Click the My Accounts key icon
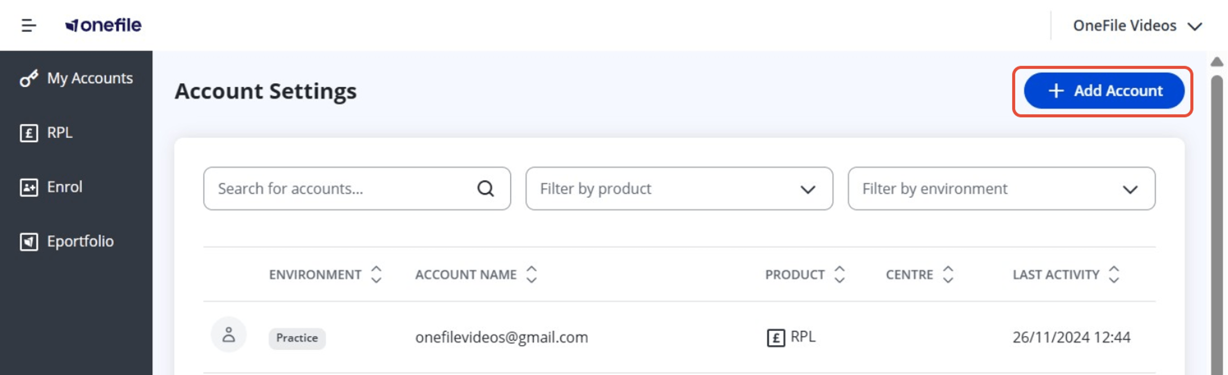Screen dimensions: 1228x375 [29, 78]
